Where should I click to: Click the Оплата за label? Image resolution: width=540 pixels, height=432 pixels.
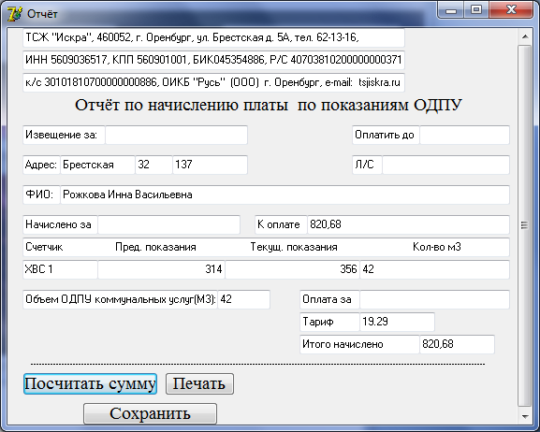tap(329, 299)
